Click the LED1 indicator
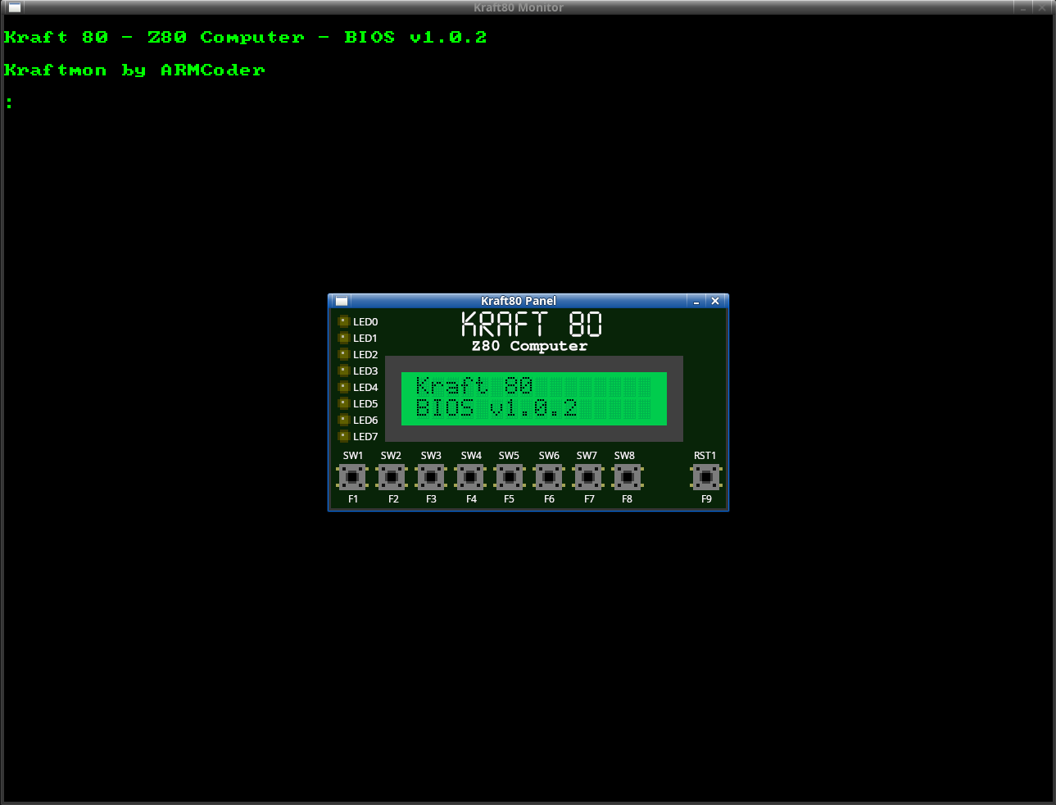 [344, 338]
